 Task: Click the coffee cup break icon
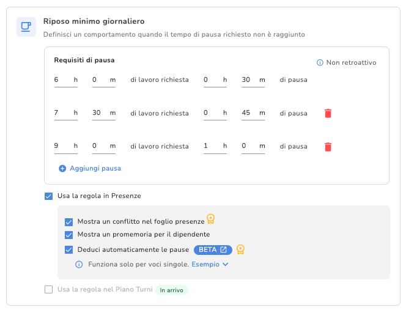[x=26, y=27]
